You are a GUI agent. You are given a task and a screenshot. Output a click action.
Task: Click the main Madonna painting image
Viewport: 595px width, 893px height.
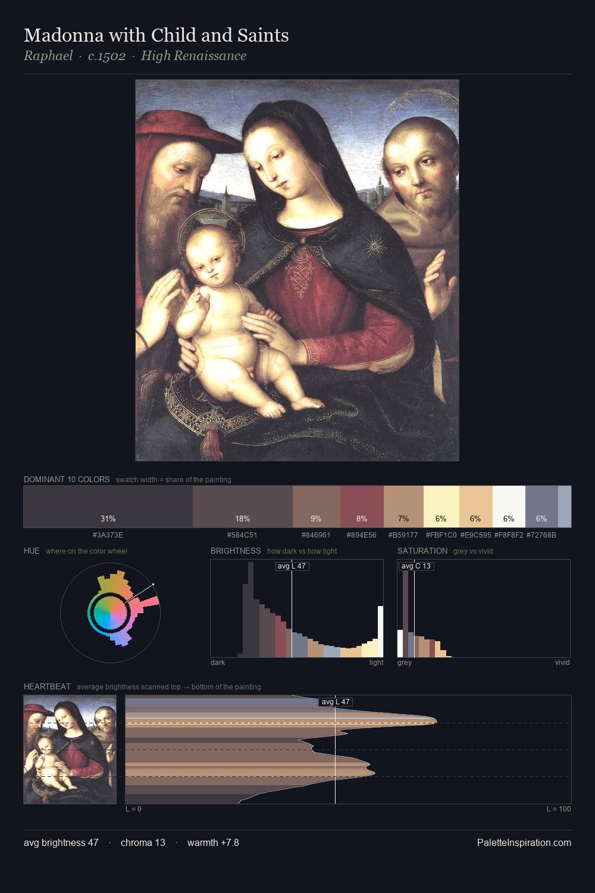point(297,270)
